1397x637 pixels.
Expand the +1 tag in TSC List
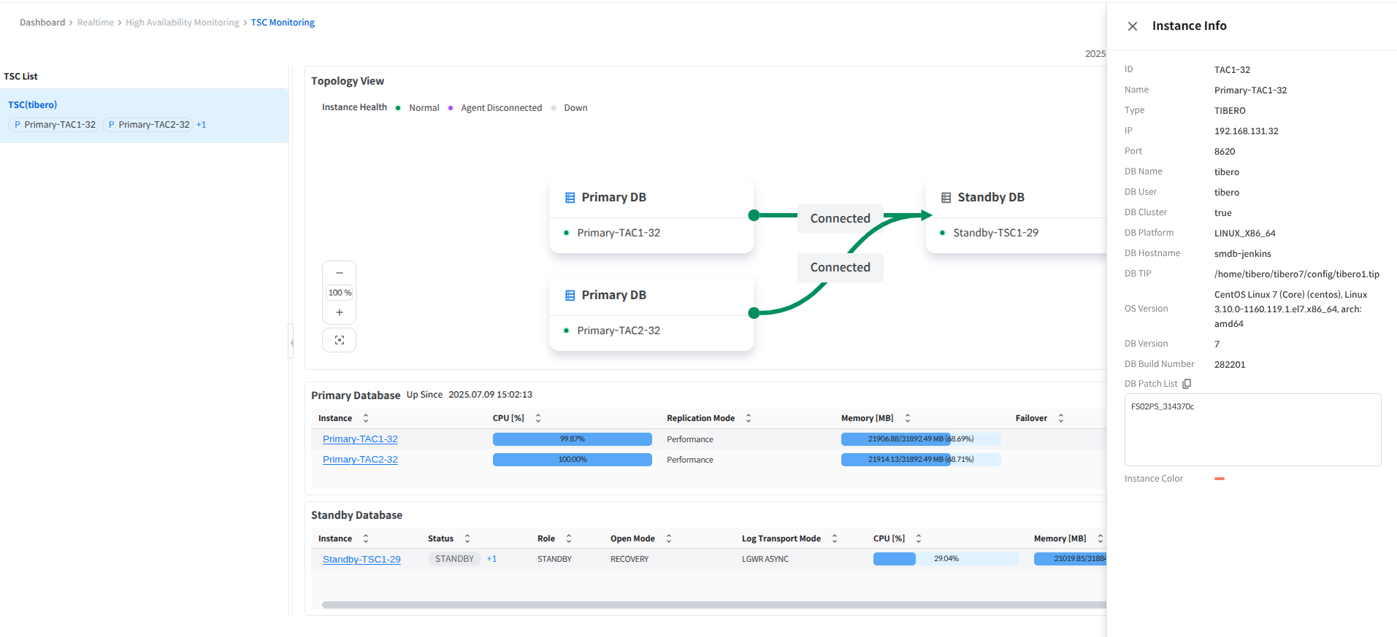pyautogui.click(x=201, y=125)
